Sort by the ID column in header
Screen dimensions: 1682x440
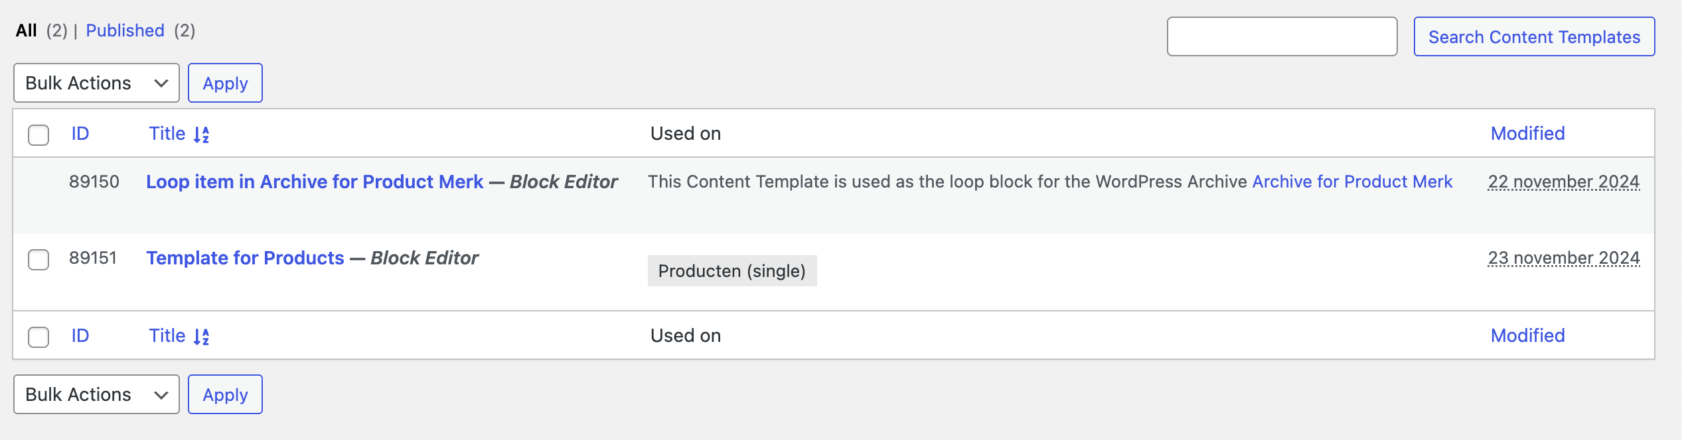[x=80, y=134]
